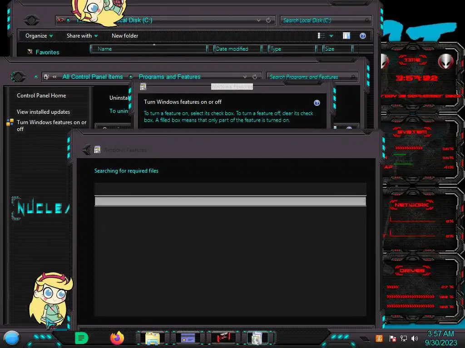The width and height of the screenshot is (465, 348).
Task: Click magnifier icon in Local Disk search box
Action: click(367, 20)
